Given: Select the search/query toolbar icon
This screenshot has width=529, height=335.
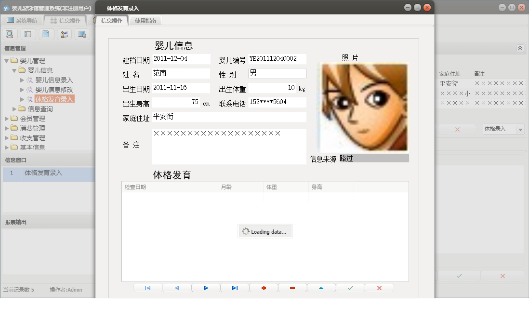Looking at the screenshot, I should click(x=10, y=34).
